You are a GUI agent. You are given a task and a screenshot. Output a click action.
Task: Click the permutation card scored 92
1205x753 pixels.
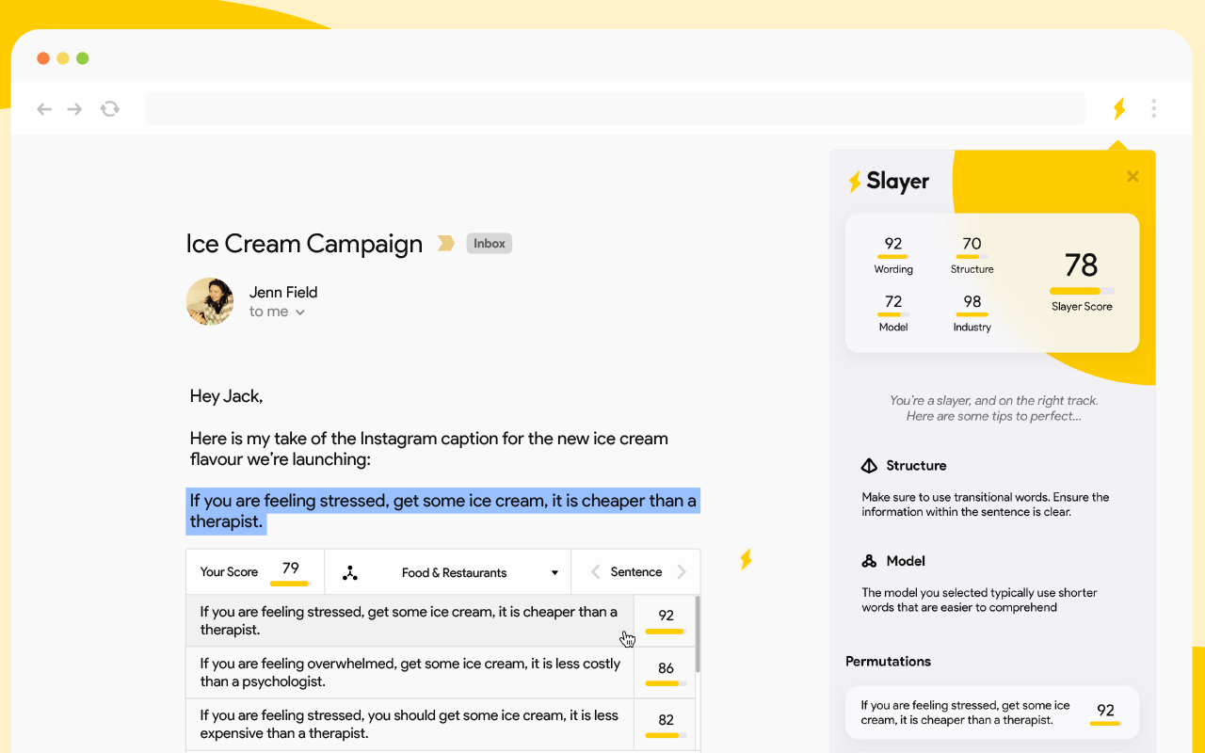click(991, 713)
